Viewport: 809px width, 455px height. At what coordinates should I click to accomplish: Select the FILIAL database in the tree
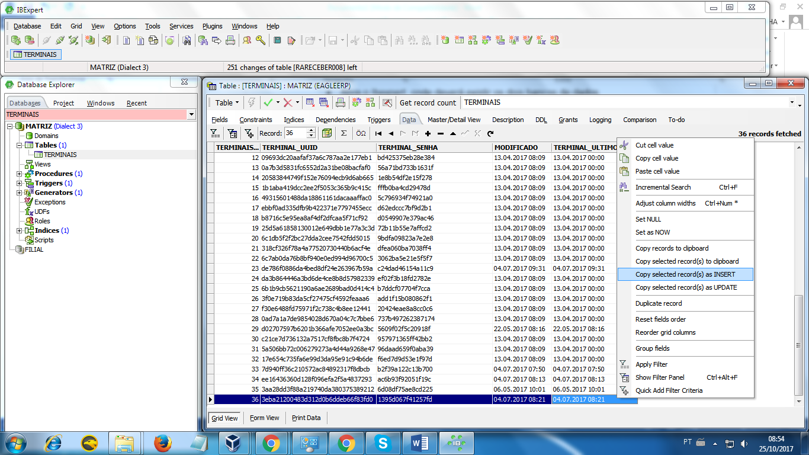point(34,249)
